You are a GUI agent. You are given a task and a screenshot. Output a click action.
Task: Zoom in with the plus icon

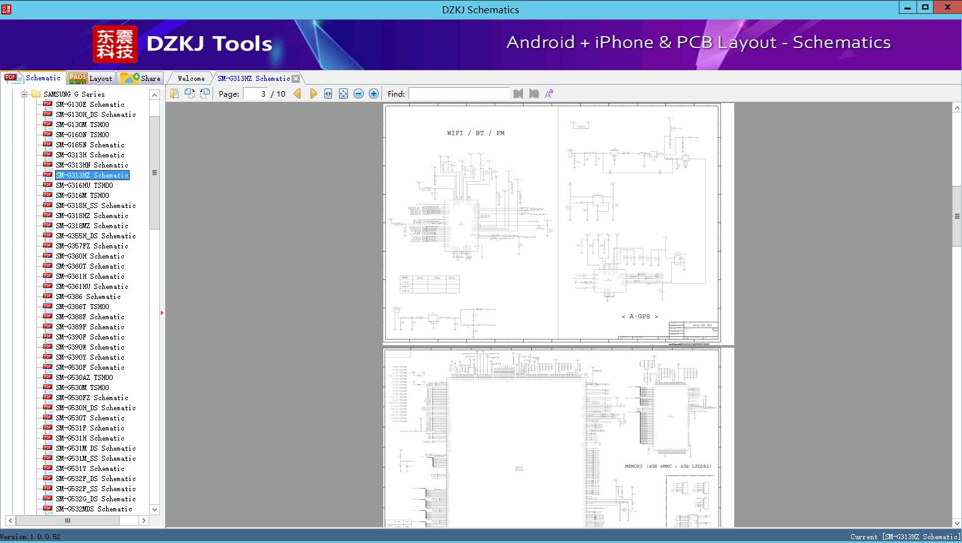click(x=374, y=94)
